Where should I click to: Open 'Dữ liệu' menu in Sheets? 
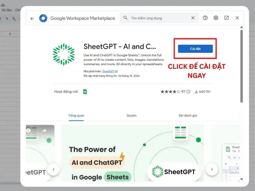point(7,10)
